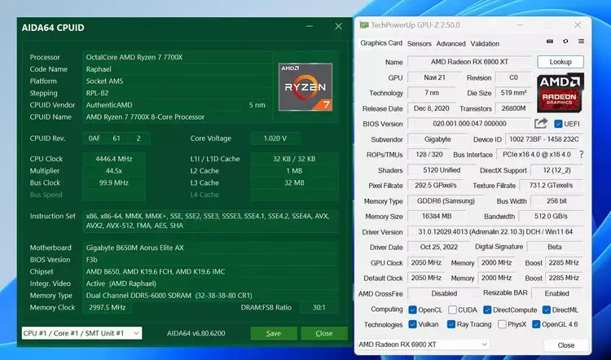This screenshot has height=360, width=611.
Task: Open the CPU #1 / Core #1 selector dropdown
Action: (81, 333)
